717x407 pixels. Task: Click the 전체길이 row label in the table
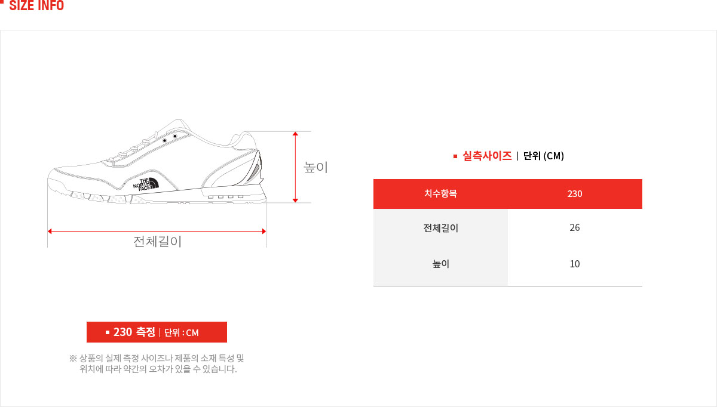pyautogui.click(x=440, y=228)
